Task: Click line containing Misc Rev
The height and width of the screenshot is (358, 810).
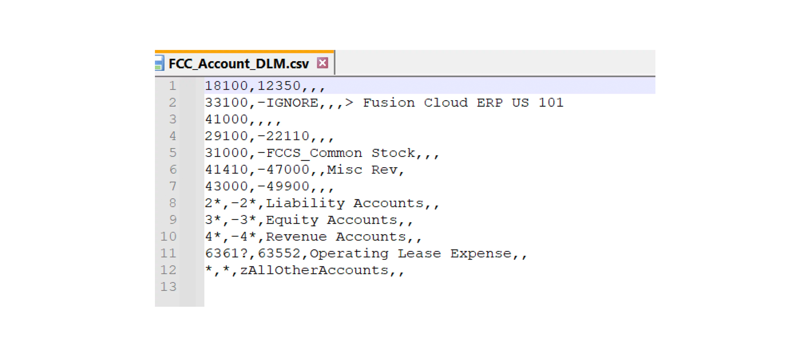Action: 304,170
